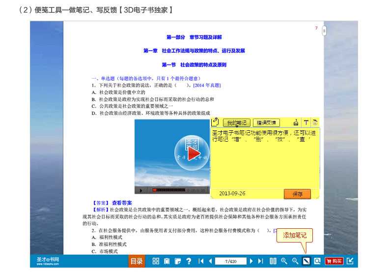Click the note color paint icon

pyautogui.click(x=296, y=122)
